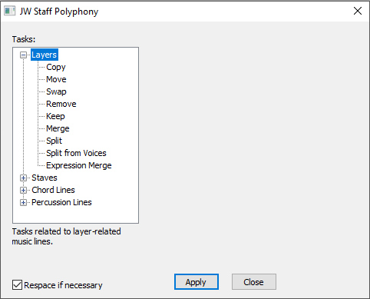Screen dimensions: 370x299
Task: Select the Move task
Action: (56, 79)
